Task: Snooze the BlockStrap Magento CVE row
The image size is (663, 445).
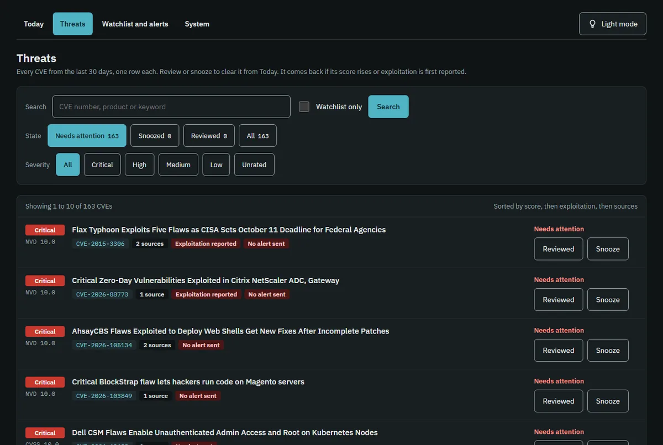Action: tap(608, 401)
